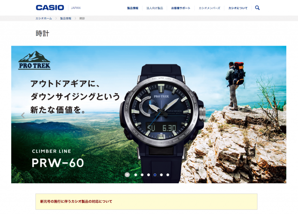Image resolution: width=298 pixels, height=214 pixels.
Task: Click the PRO TREK mountain logo
Action: (34, 60)
